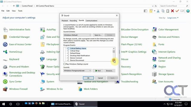The width and height of the screenshot is (191, 107).
Task: Click the Cut scissors toolbar icon
Action: (x=158, y=11)
